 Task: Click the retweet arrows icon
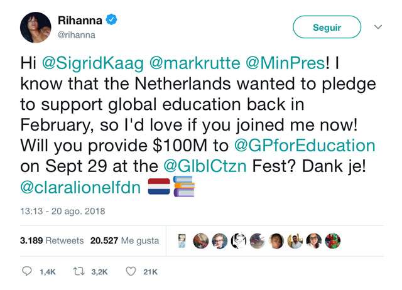[x=79, y=271]
